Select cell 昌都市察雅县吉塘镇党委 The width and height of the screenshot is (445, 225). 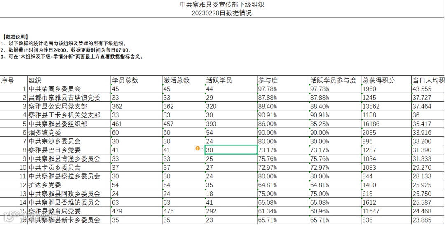[x=69, y=98]
